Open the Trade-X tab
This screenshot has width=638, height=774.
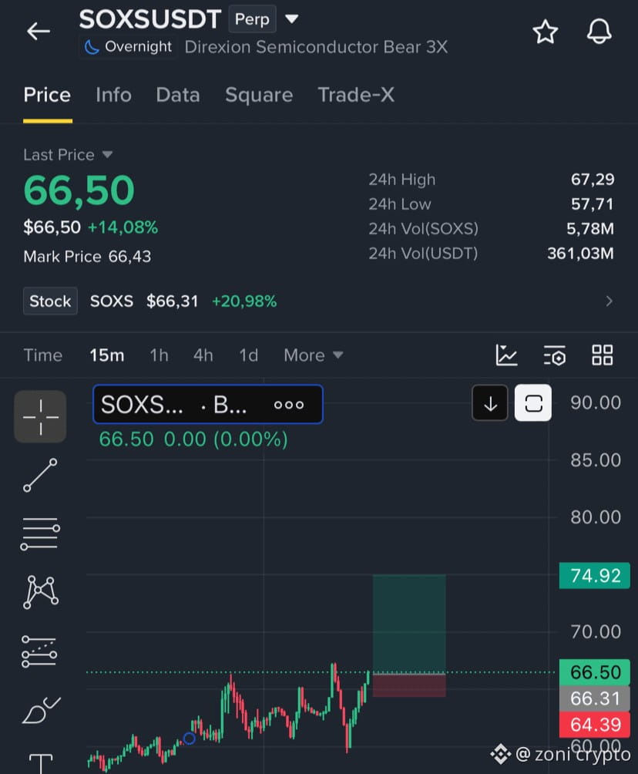pyautogui.click(x=356, y=95)
